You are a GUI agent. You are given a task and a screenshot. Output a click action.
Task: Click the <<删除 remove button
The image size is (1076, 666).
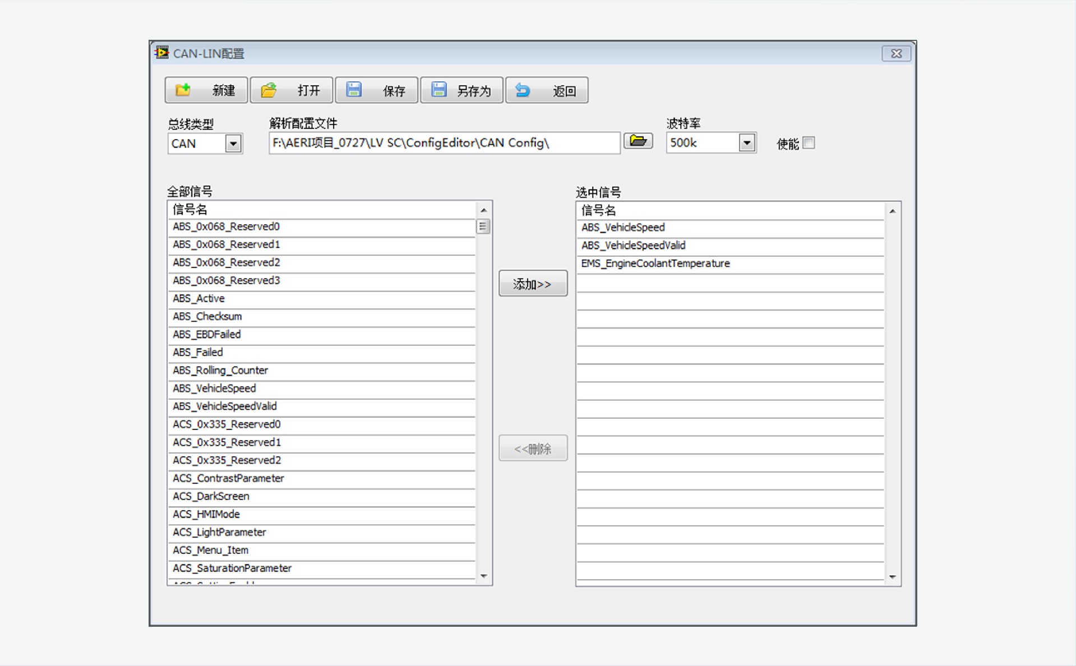533,448
